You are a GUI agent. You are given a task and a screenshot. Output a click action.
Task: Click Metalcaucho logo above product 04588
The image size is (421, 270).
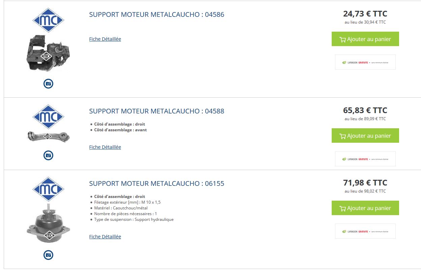pyautogui.click(x=48, y=116)
